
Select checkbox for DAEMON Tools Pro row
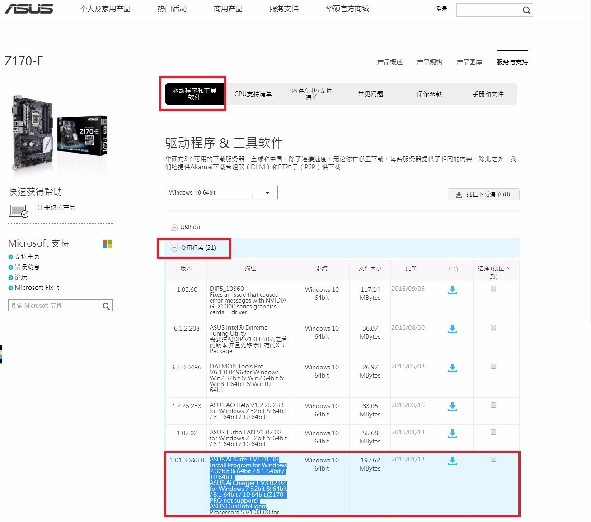point(493,366)
